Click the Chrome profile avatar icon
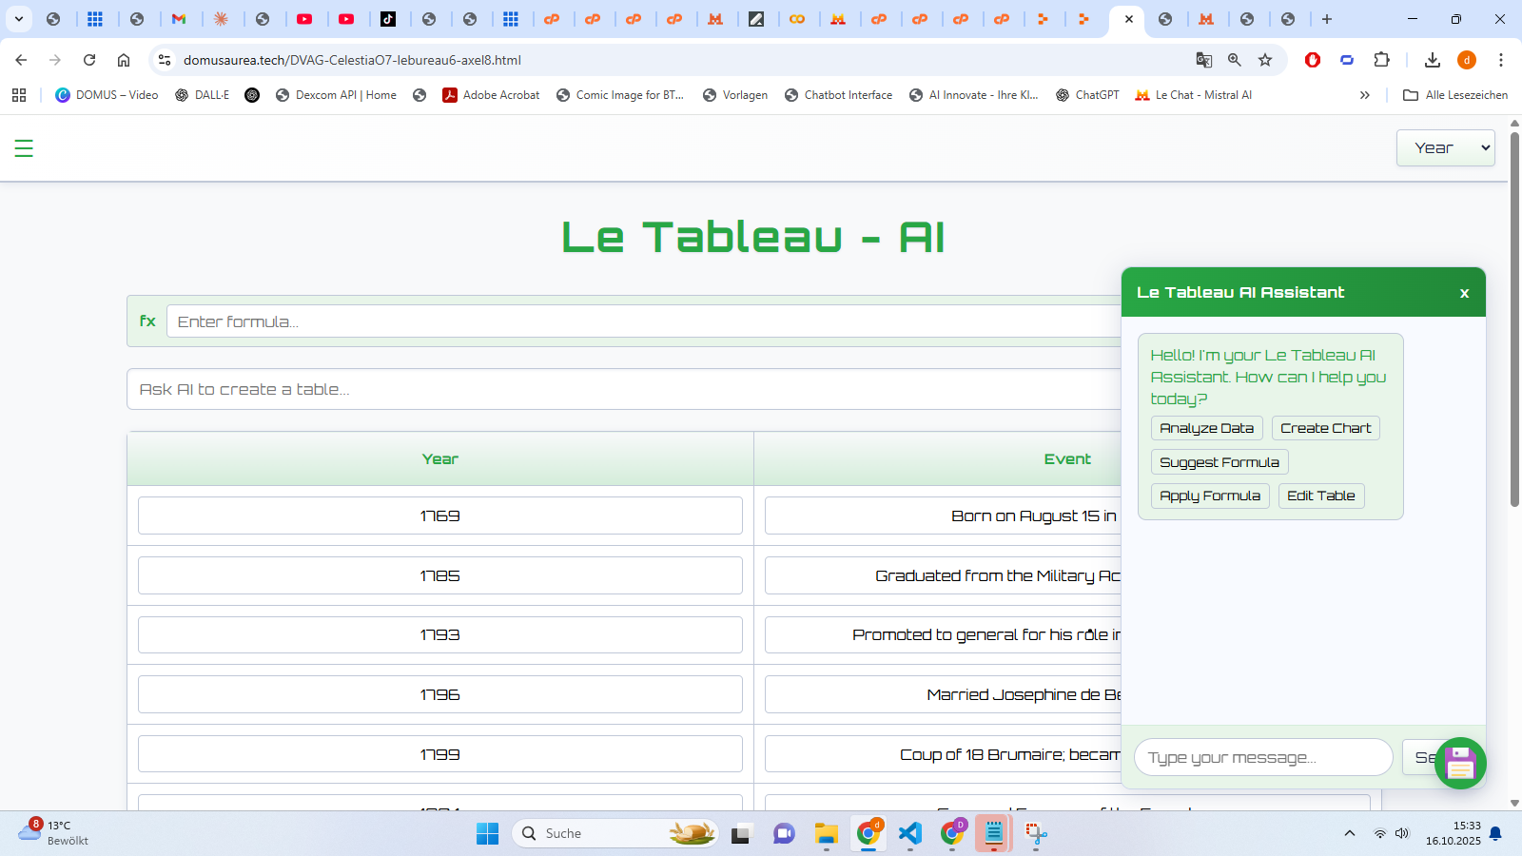The image size is (1522, 856). click(1466, 60)
